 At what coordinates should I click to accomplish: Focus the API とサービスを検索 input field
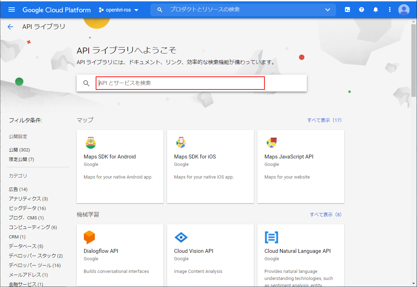tap(180, 83)
